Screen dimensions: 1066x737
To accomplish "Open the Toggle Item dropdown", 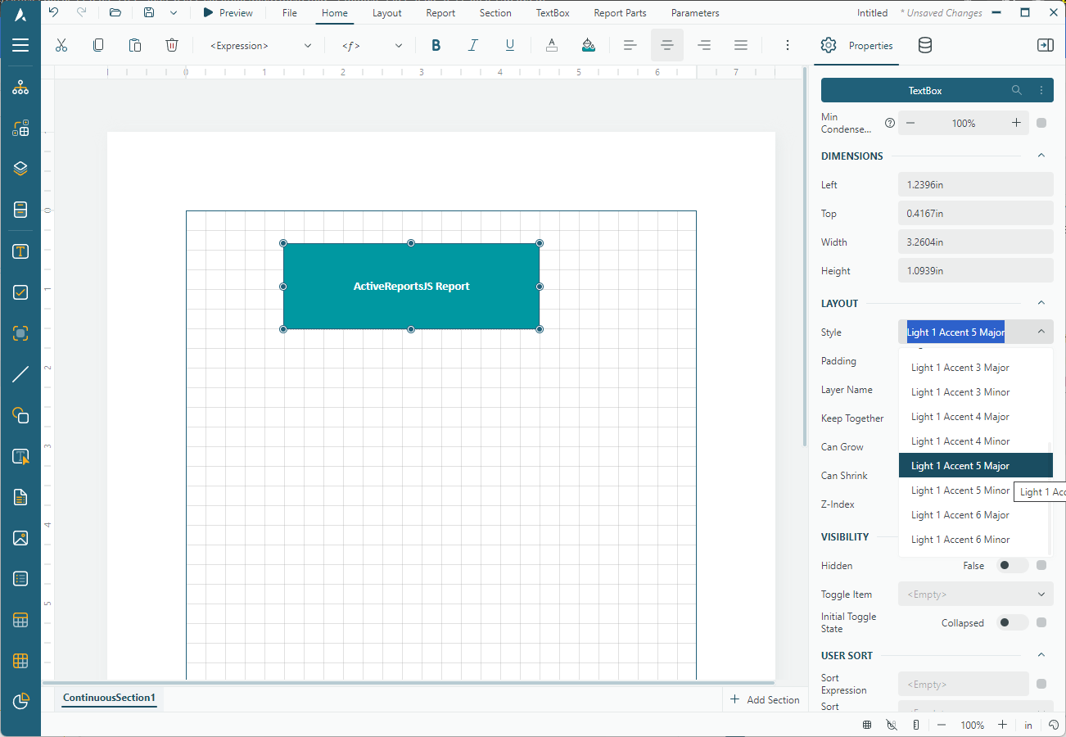I will 975,595.
